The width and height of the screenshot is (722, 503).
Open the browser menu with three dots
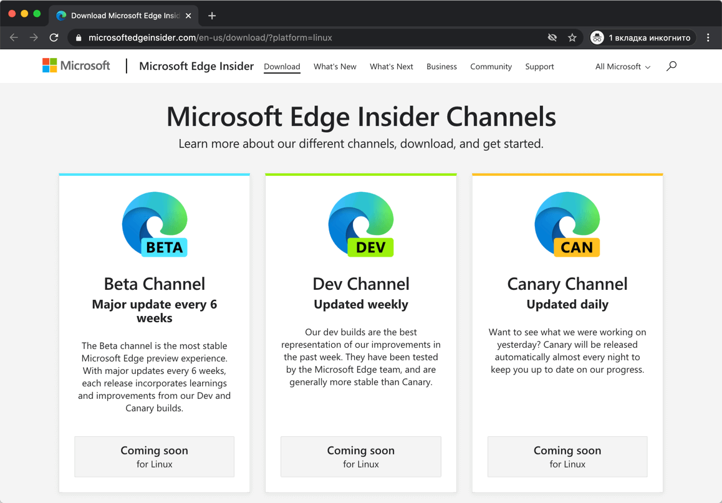point(708,37)
